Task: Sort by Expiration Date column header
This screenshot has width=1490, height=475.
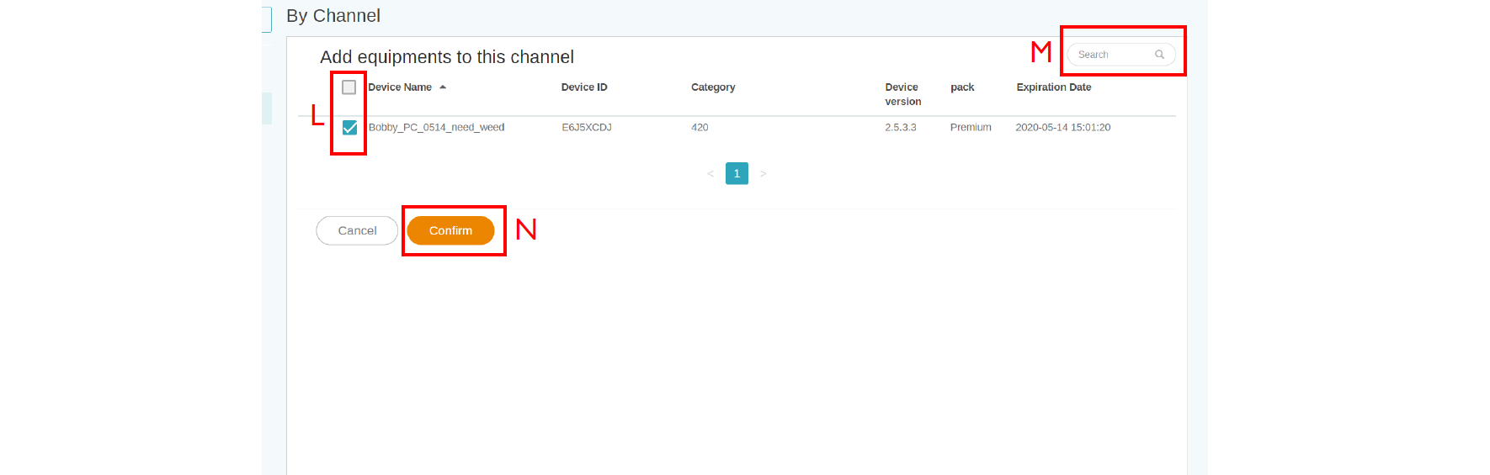Action: click(x=1053, y=87)
